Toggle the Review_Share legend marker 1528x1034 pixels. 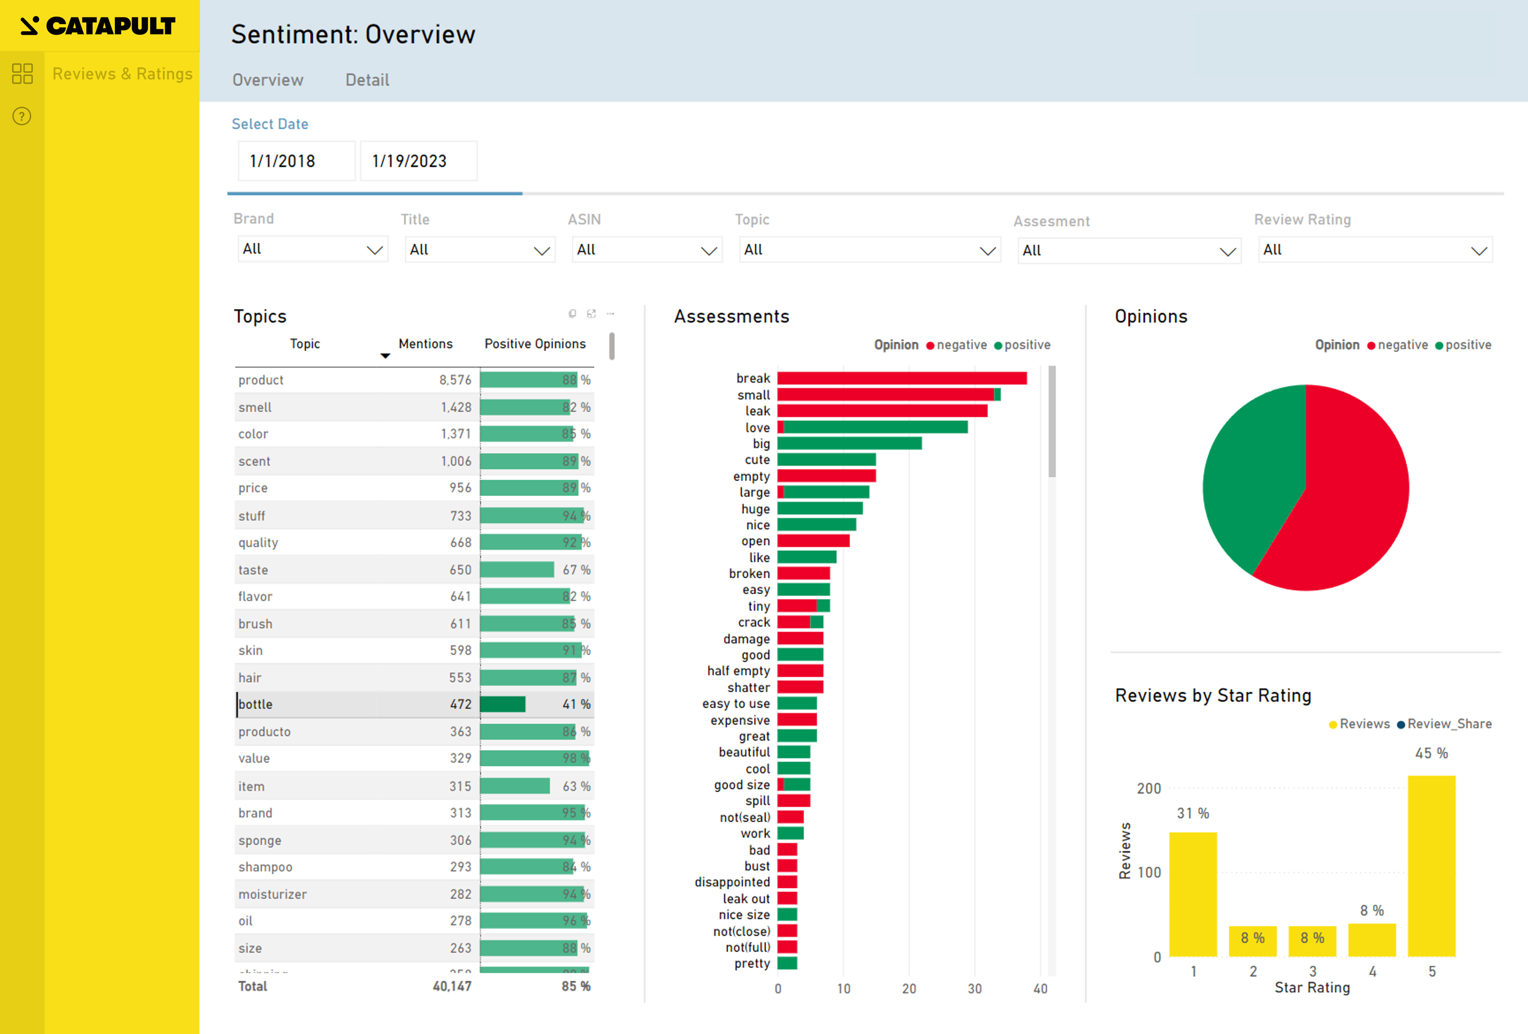[1400, 724]
